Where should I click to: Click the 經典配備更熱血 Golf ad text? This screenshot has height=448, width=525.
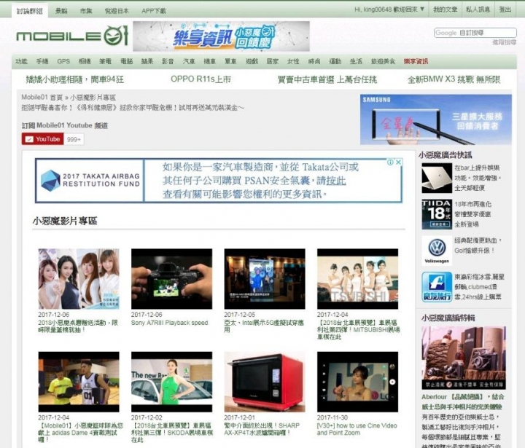pyautogui.click(x=478, y=245)
